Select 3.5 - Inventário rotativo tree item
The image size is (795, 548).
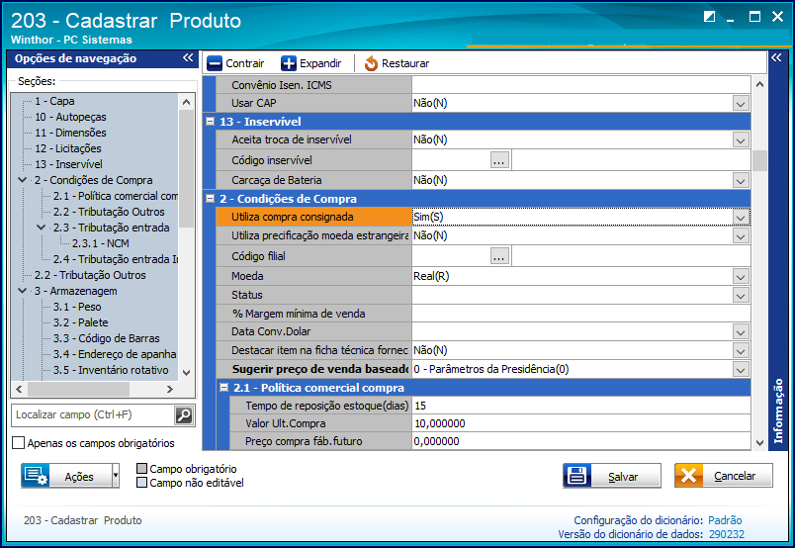111,370
